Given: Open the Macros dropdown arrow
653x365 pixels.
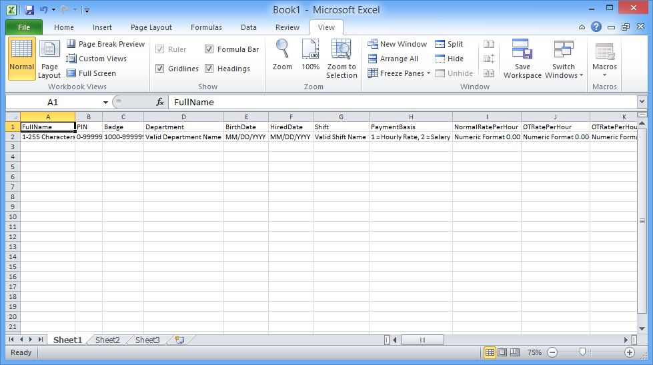Looking at the screenshot, I should 604,75.
